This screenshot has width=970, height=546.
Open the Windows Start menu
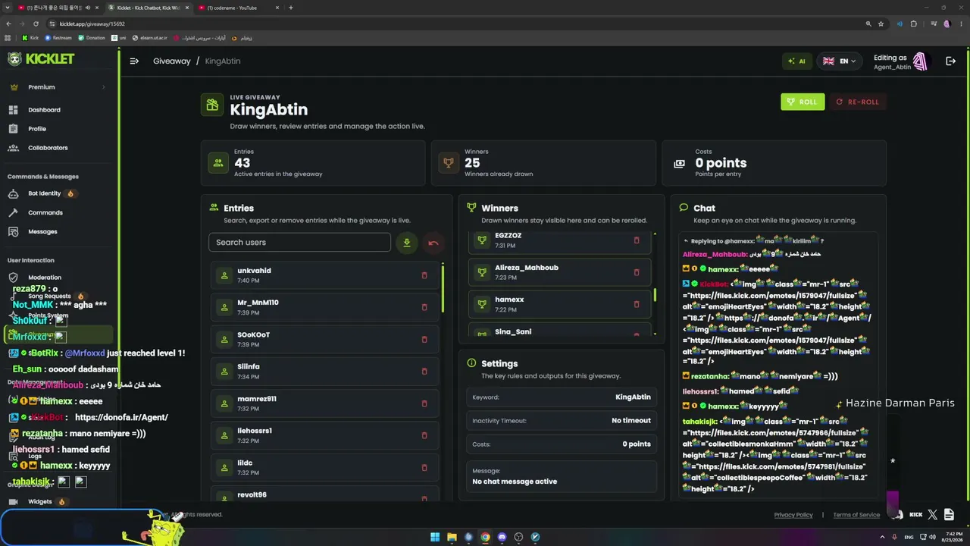point(435,537)
